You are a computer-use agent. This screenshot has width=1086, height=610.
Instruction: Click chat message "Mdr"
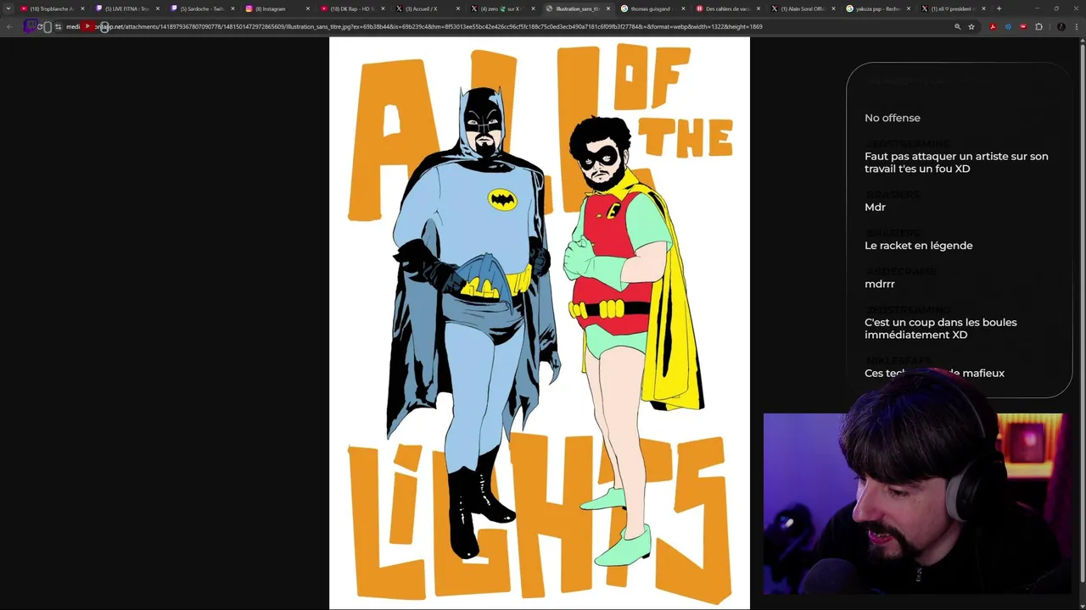coord(875,207)
